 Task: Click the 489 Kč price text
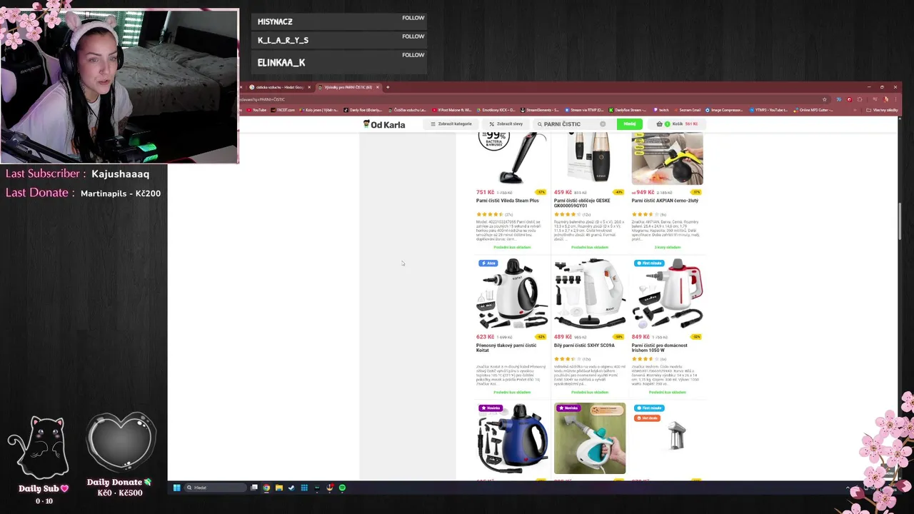(563, 337)
